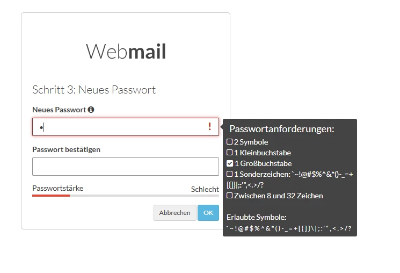Click the Passwortanforderungen tooltip heading

tap(282, 129)
